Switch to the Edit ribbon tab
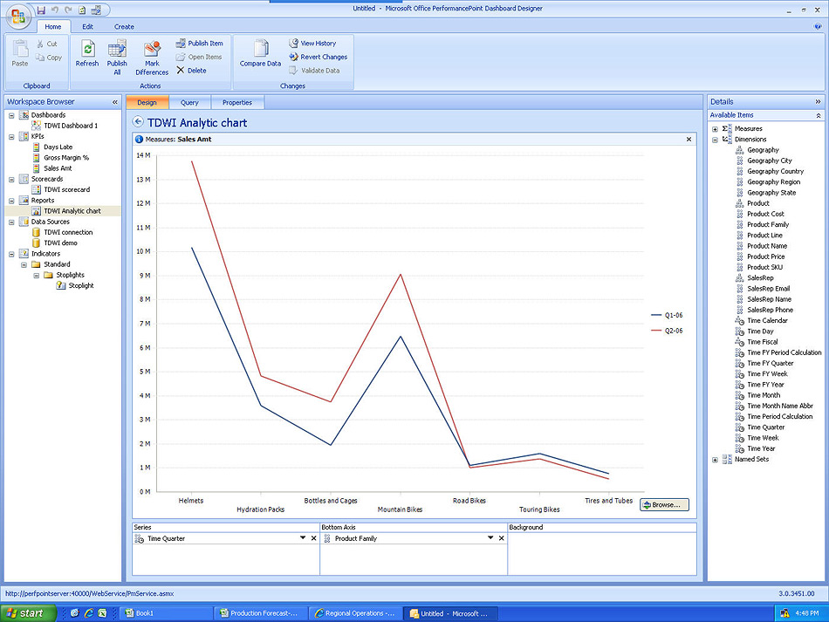Image resolution: width=829 pixels, height=622 pixels. coord(87,26)
